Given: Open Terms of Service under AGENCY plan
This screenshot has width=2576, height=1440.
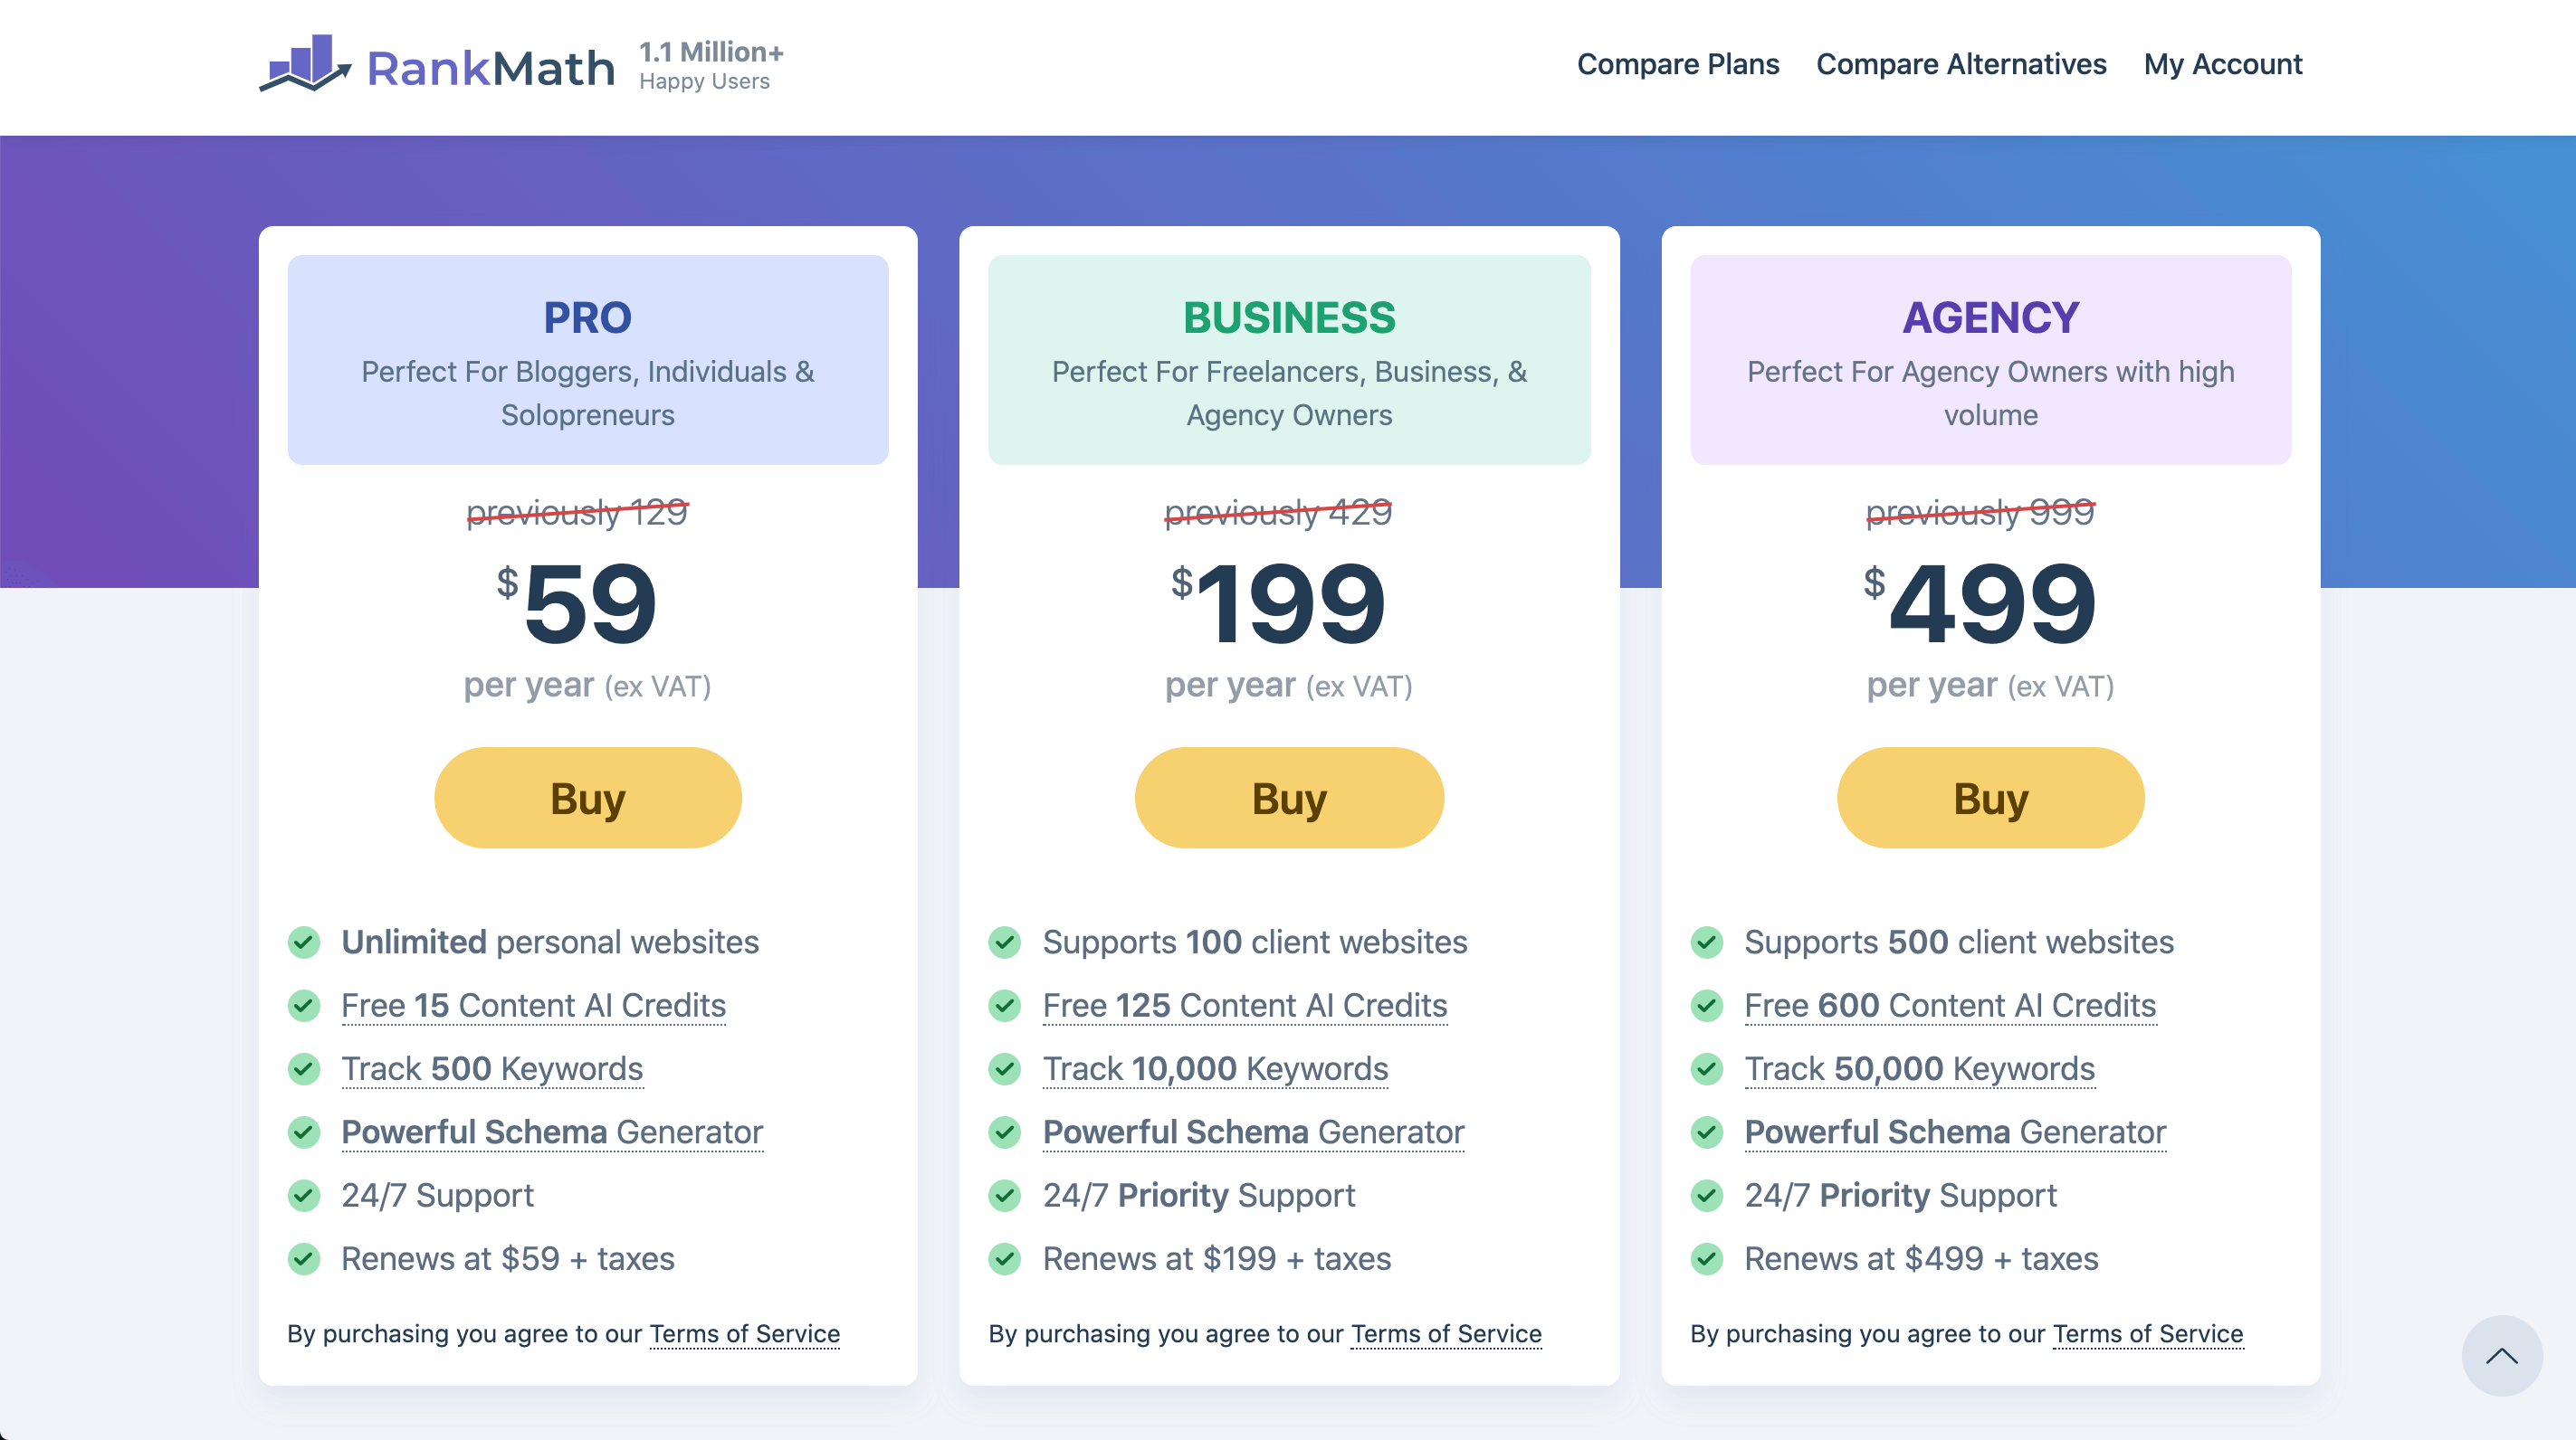Looking at the screenshot, I should coord(2148,1333).
